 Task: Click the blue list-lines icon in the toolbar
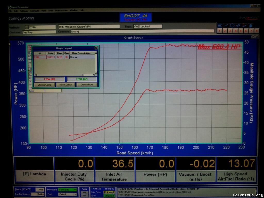pos(220,26)
